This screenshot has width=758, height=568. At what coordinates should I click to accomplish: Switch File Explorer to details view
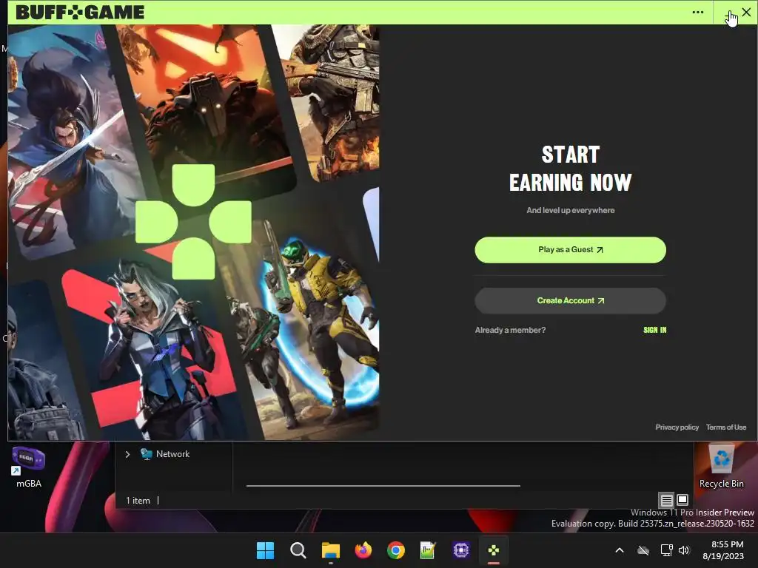(x=667, y=500)
